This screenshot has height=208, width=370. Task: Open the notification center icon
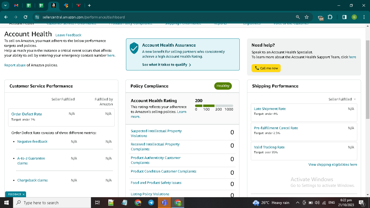click(x=362, y=203)
